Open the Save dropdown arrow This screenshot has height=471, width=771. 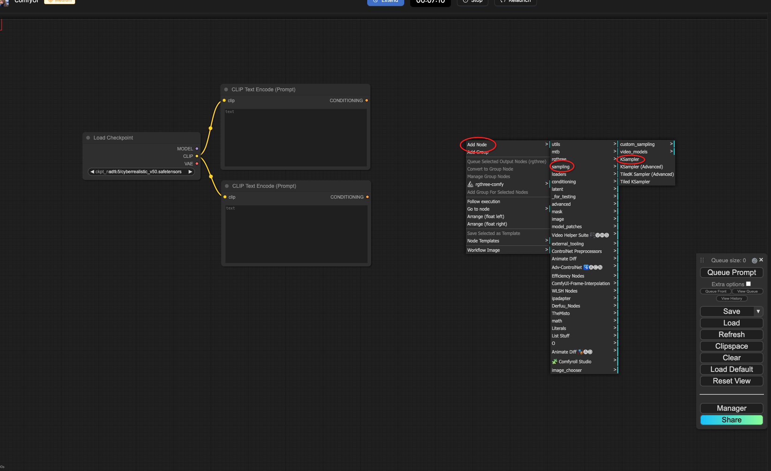758,311
